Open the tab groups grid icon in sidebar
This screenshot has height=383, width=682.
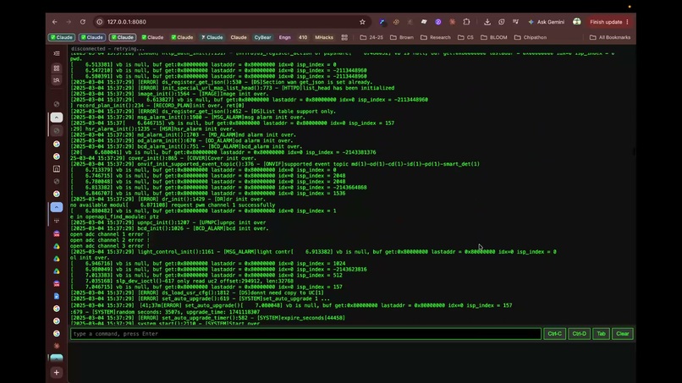(57, 68)
